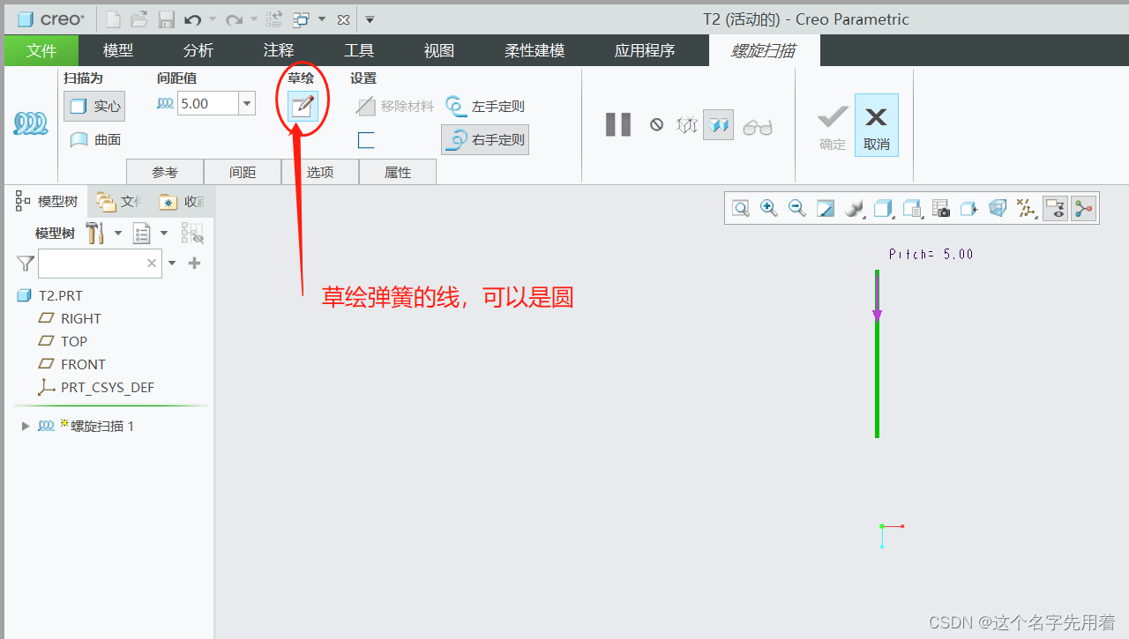
Task: Select the attached preview icon
Action: click(718, 125)
